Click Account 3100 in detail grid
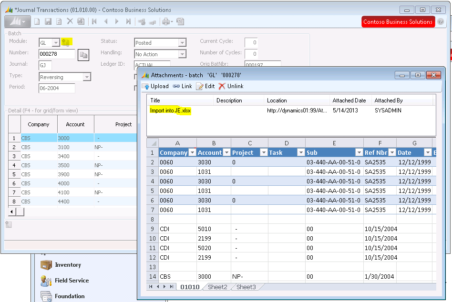The height and width of the screenshot is (302, 452). click(75, 147)
